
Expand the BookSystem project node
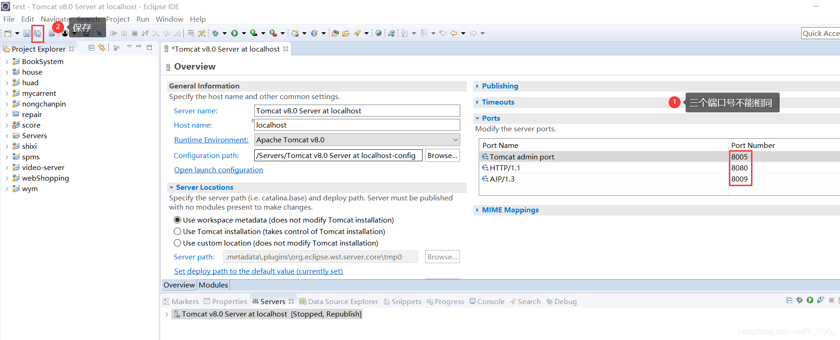[x=6, y=61]
